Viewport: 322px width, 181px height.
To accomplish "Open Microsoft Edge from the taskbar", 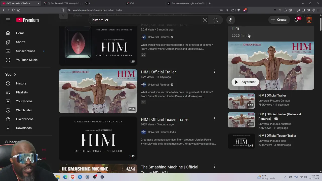I will point(65,177).
